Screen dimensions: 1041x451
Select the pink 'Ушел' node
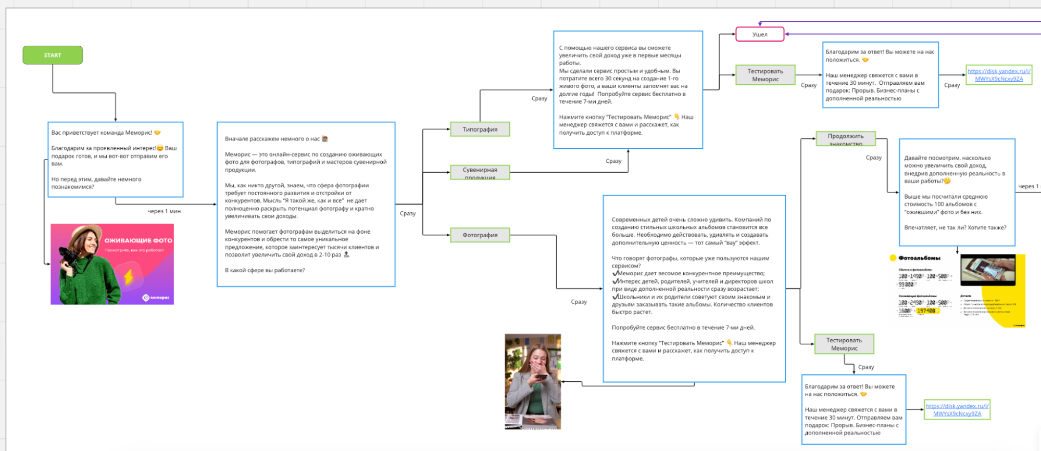coord(760,34)
